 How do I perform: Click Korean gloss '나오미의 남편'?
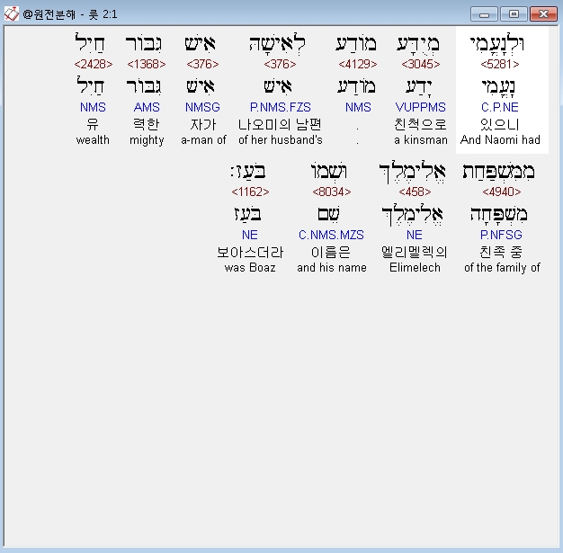point(280,124)
